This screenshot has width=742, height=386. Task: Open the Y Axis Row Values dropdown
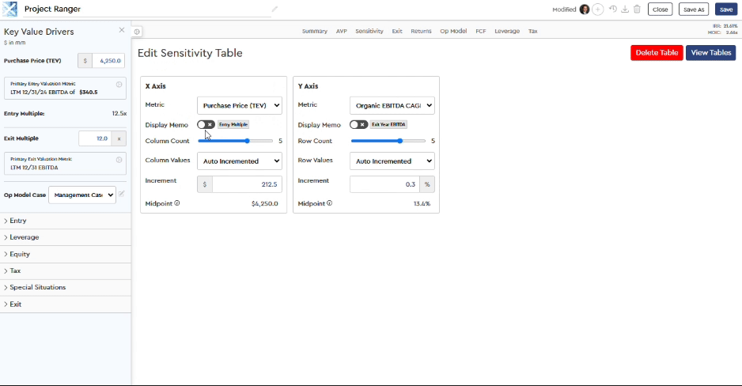tap(392, 161)
